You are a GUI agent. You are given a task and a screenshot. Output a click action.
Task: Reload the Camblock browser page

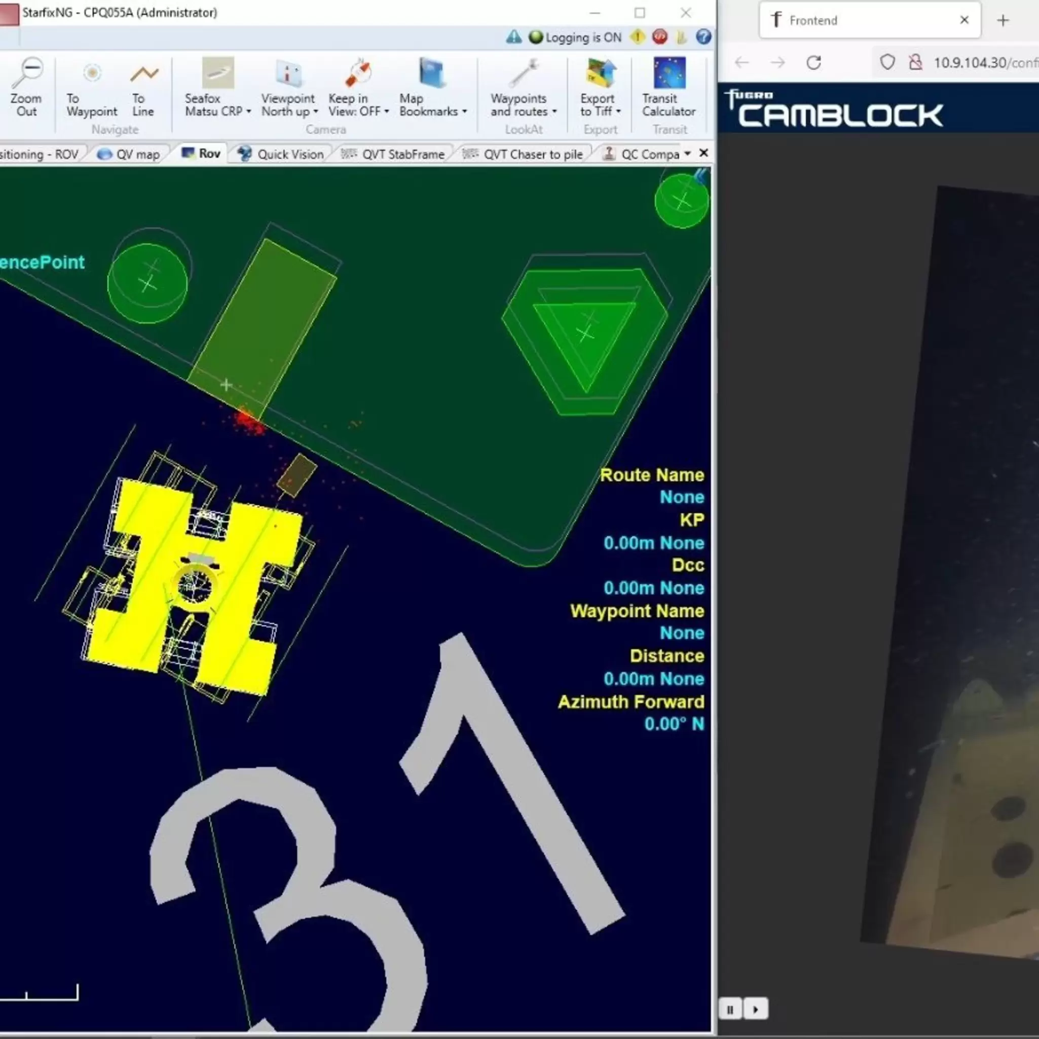click(813, 62)
